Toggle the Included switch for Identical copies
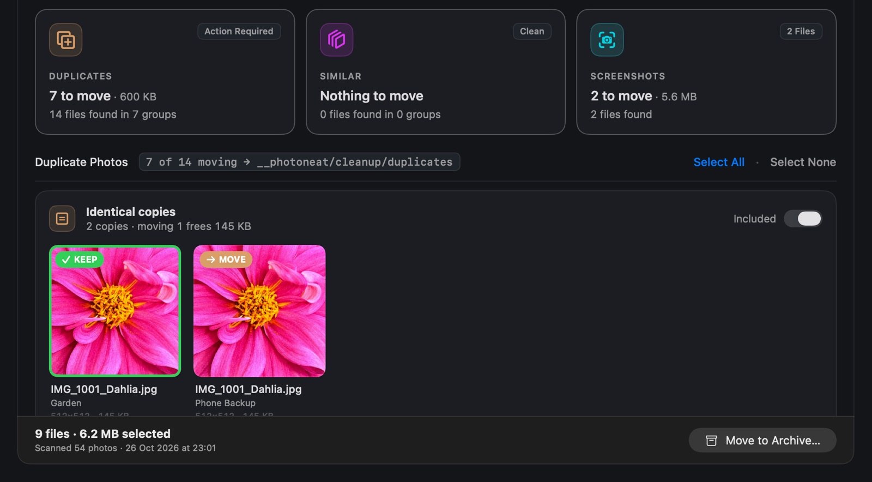The height and width of the screenshot is (482, 872). [803, 219]
